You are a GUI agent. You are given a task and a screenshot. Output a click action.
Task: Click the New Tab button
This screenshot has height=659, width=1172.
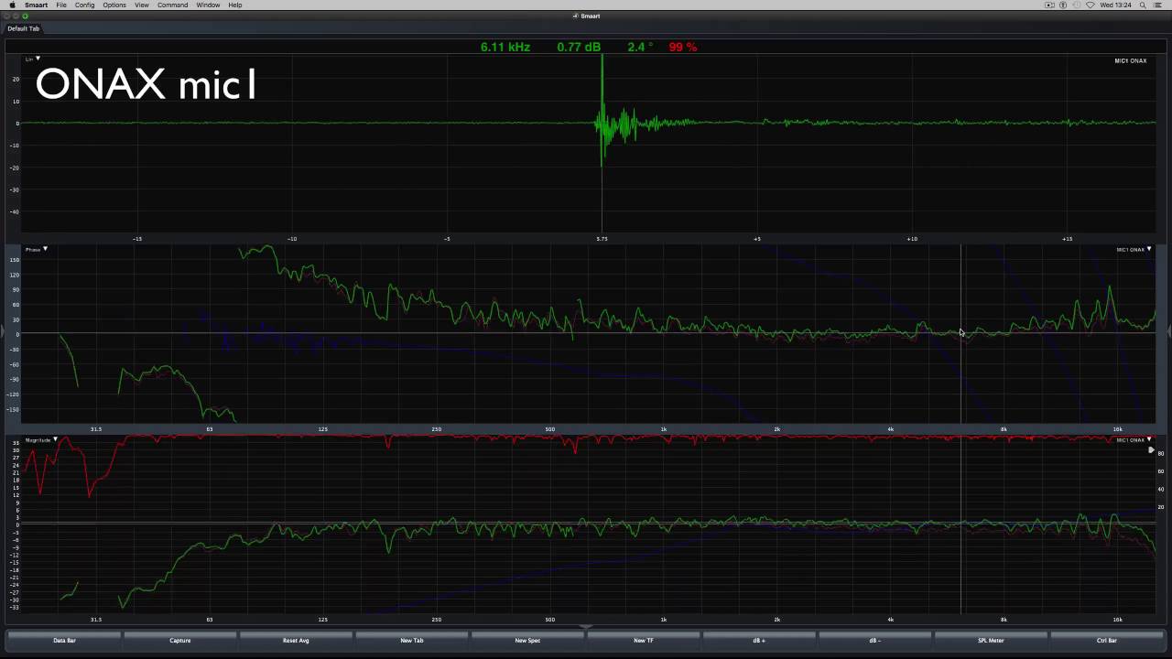[412, 641]
